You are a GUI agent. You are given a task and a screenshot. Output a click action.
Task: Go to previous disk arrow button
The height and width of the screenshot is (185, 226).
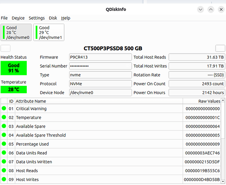tap(6, 48)
